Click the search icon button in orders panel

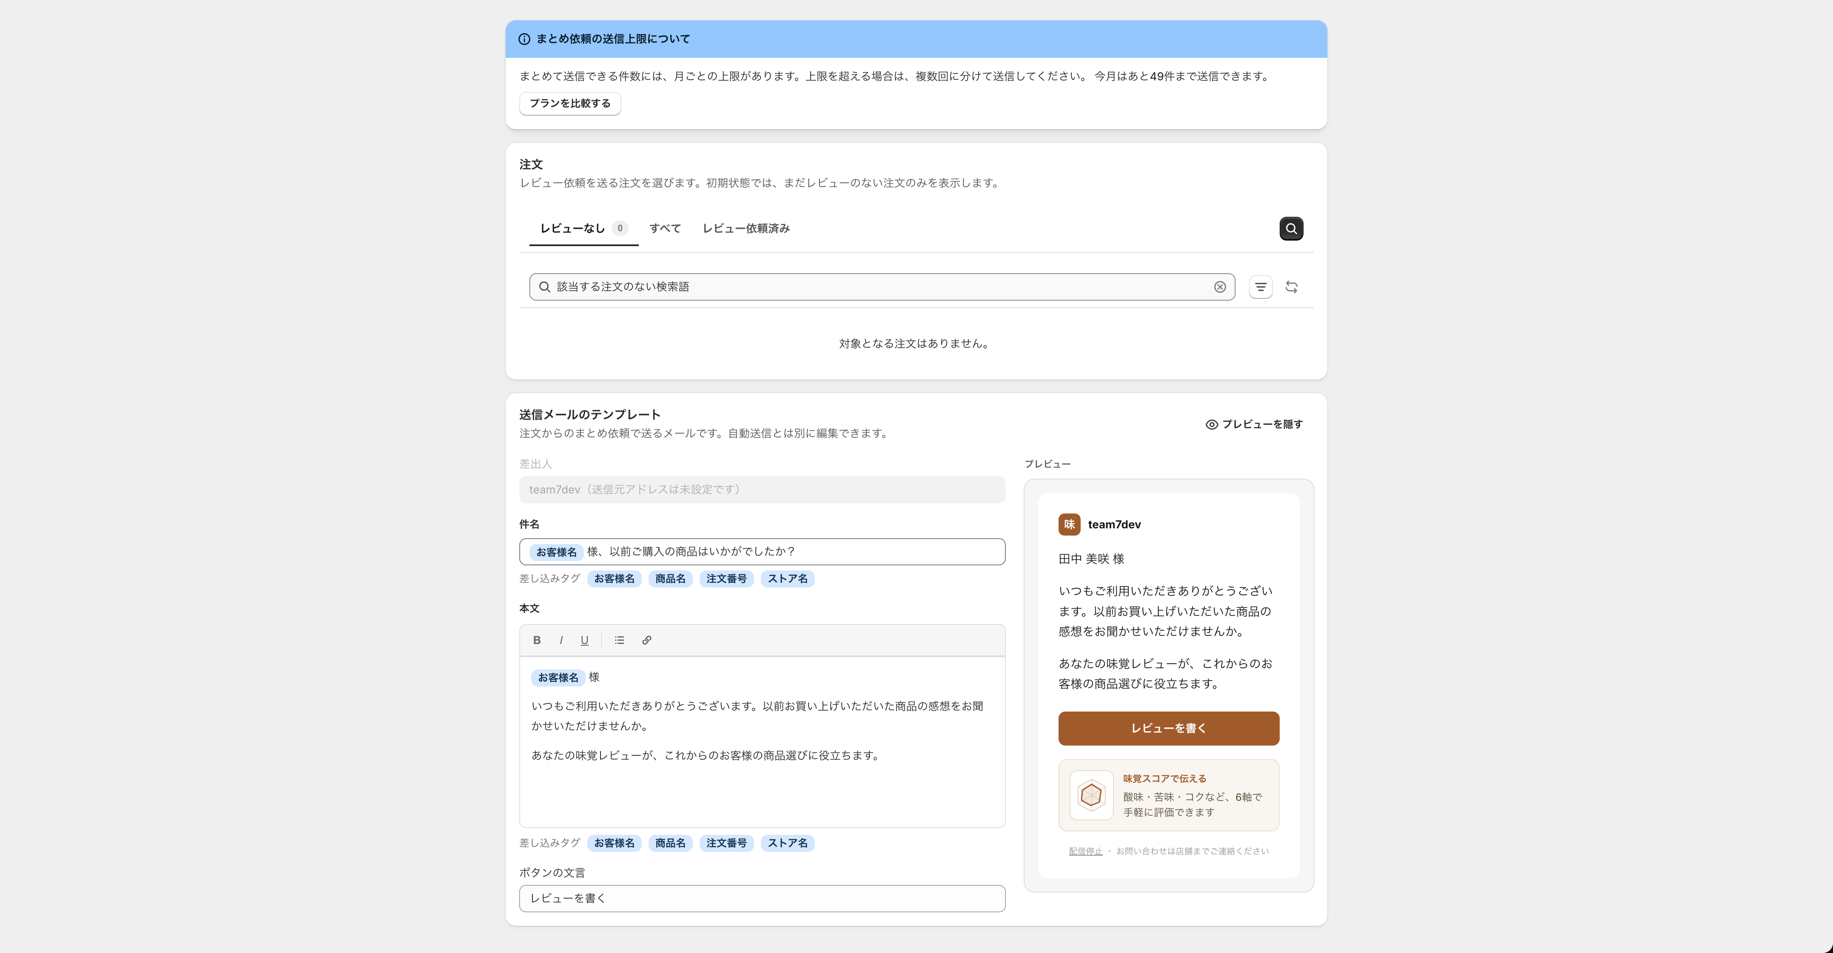tap(1291, 228)
